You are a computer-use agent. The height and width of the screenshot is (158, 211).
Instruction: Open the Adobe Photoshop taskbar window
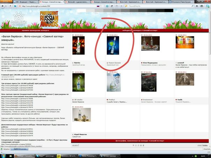click(88, 156)
